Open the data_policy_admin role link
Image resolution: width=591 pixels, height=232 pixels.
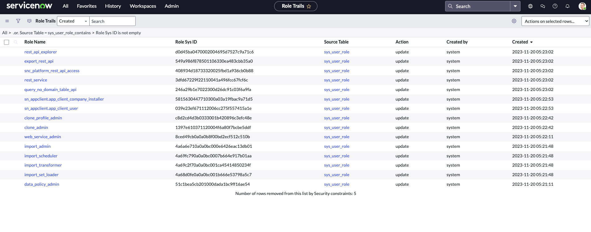click(x=42, y=184)
